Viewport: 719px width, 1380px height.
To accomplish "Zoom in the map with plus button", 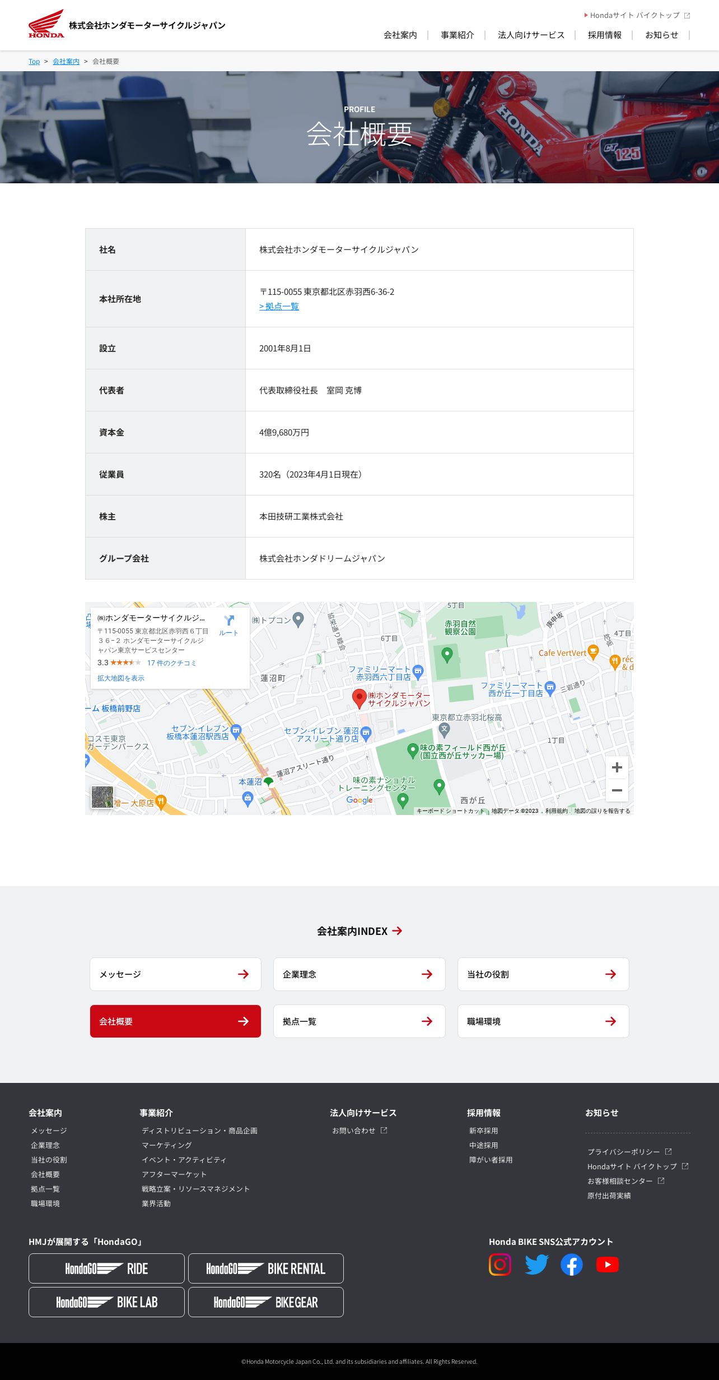I will click(x=617, y=767).
